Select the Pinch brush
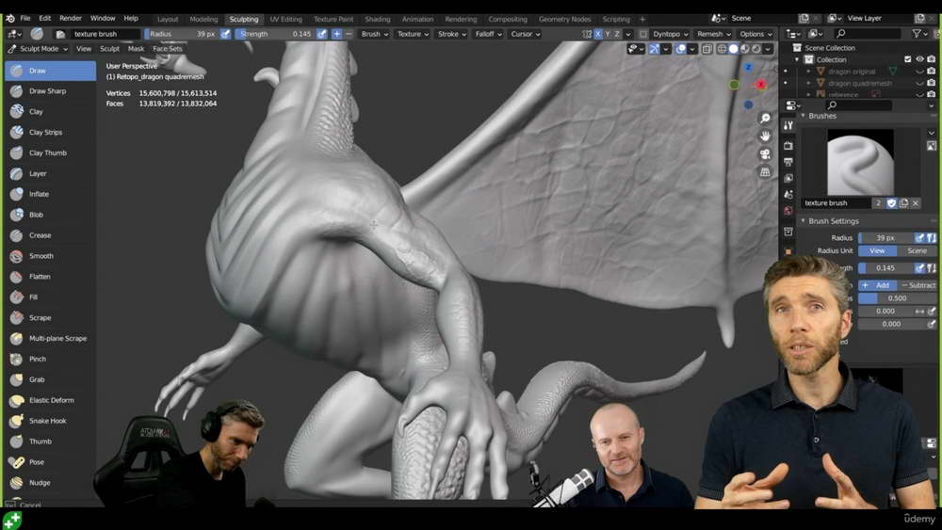 pyautogui.click(x=51, y=359)
